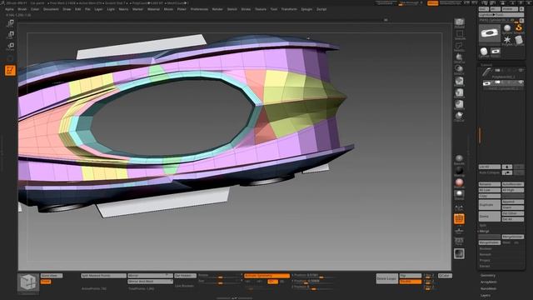
Task: Click the Append button
Action: coord(513,202)
